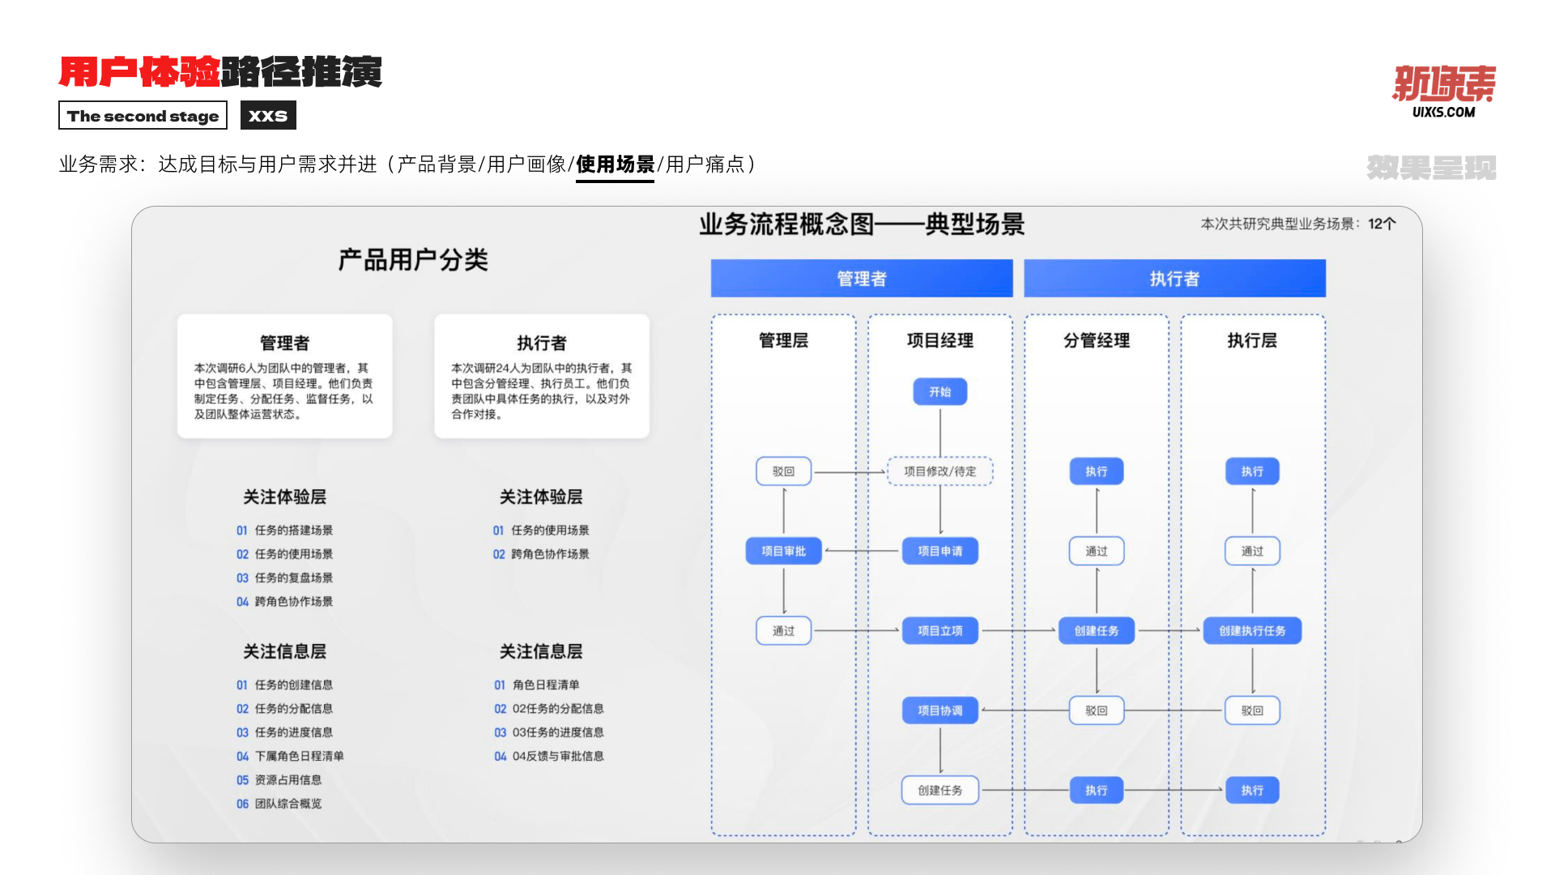This screenshot has height=875, width=1555.
Task: Click list item 团队综合概览 numbered 06
Action: [288, 804]
